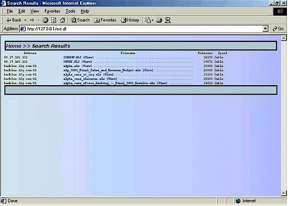Click Done in the status bar
This screenshot has width=288, height=206.
pos(13,201)
